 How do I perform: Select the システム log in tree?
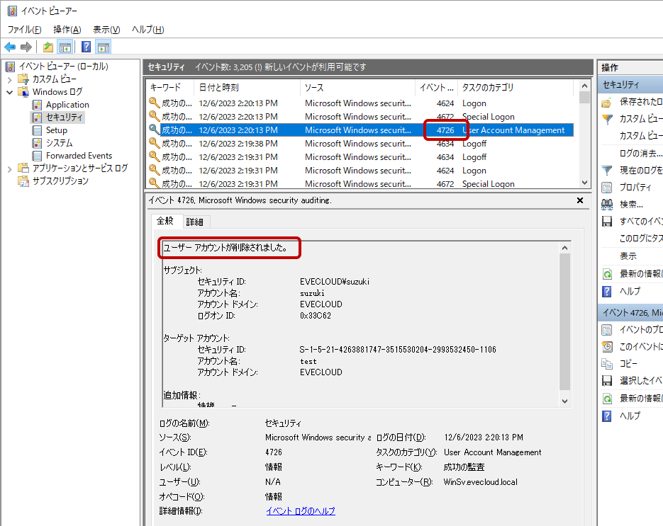pos(59,143)
